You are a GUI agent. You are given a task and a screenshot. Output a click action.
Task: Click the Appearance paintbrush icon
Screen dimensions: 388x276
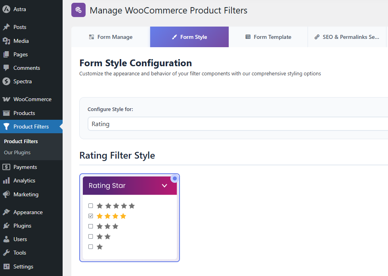tap(6, 212)
